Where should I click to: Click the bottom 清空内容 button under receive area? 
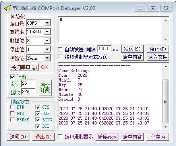click(x=132, y=137)
